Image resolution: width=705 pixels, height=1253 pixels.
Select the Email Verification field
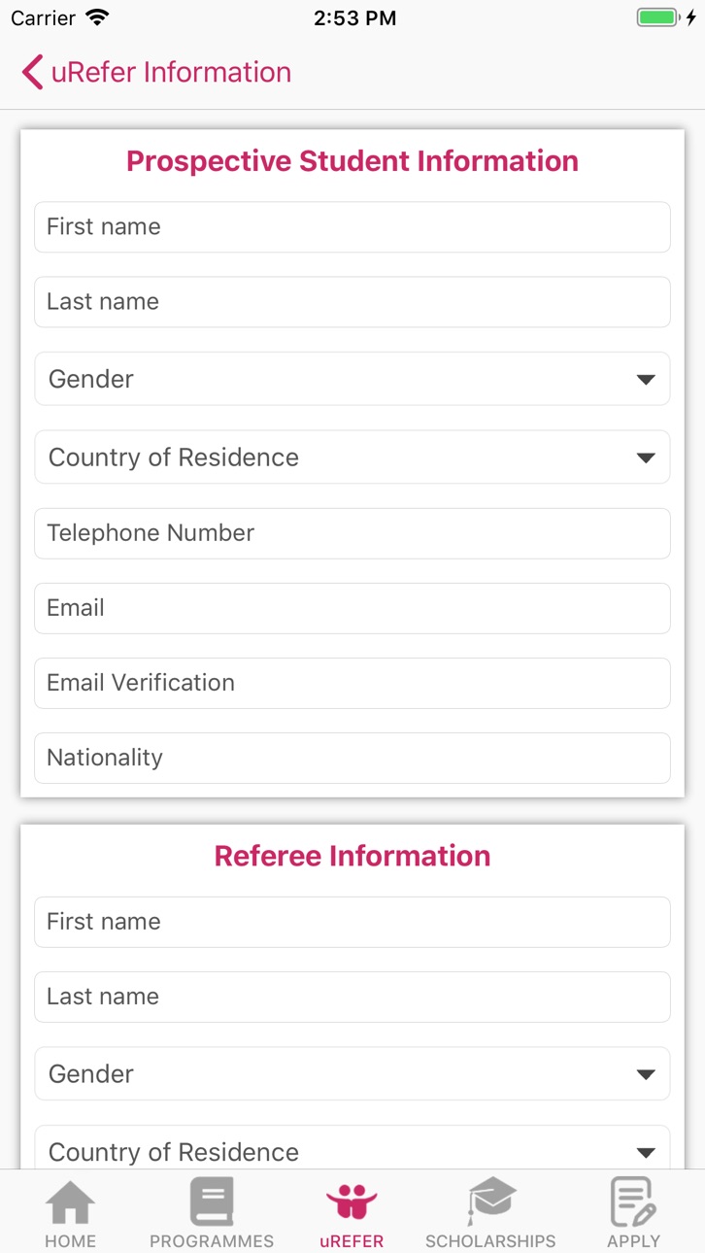[x=352, y=683]
